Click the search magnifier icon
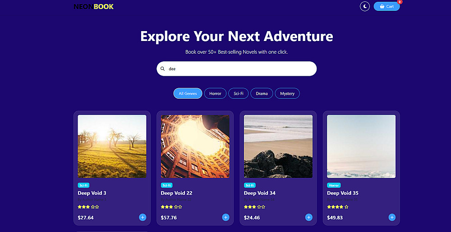451x232 pixels. [162, 69]
